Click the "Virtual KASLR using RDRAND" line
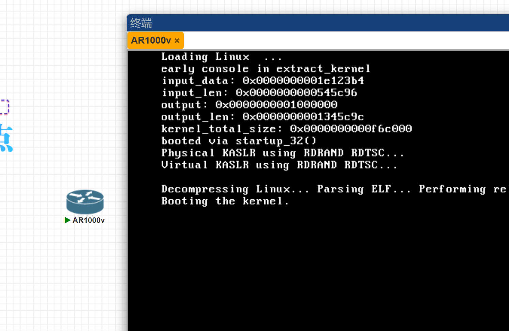This screenshot has width=509, height=331. coord(279,165)
